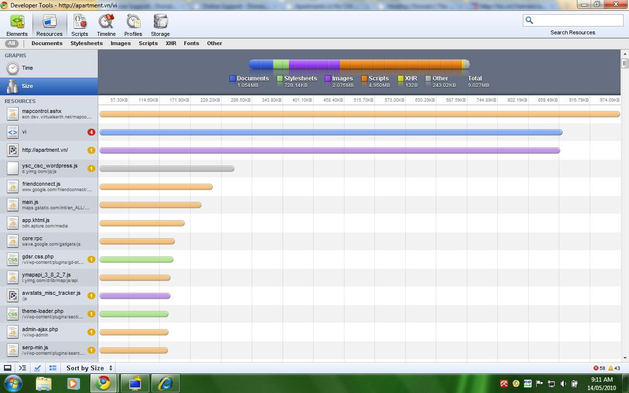Open Windows Explorer from taskbar
This screenshot has height=393, width=629.
pos(44,383)
